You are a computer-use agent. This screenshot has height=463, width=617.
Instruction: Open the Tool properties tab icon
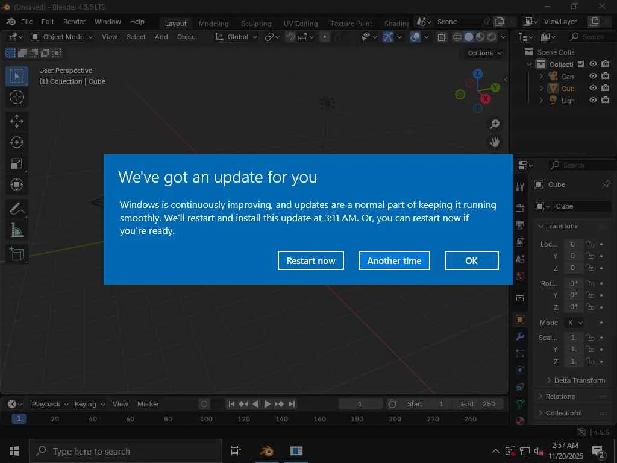click(x=520, y=187)
